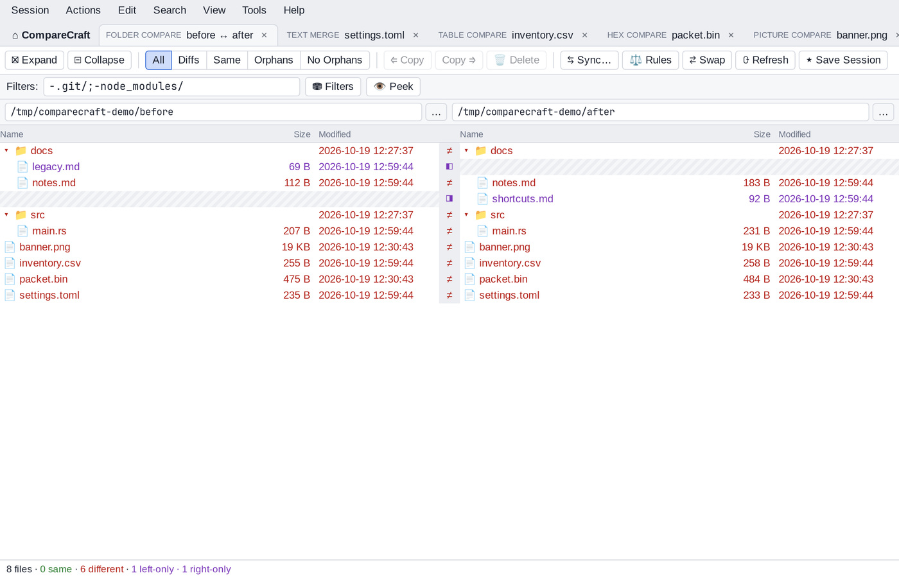Edit the left folder path field

(x=213, y=112)
